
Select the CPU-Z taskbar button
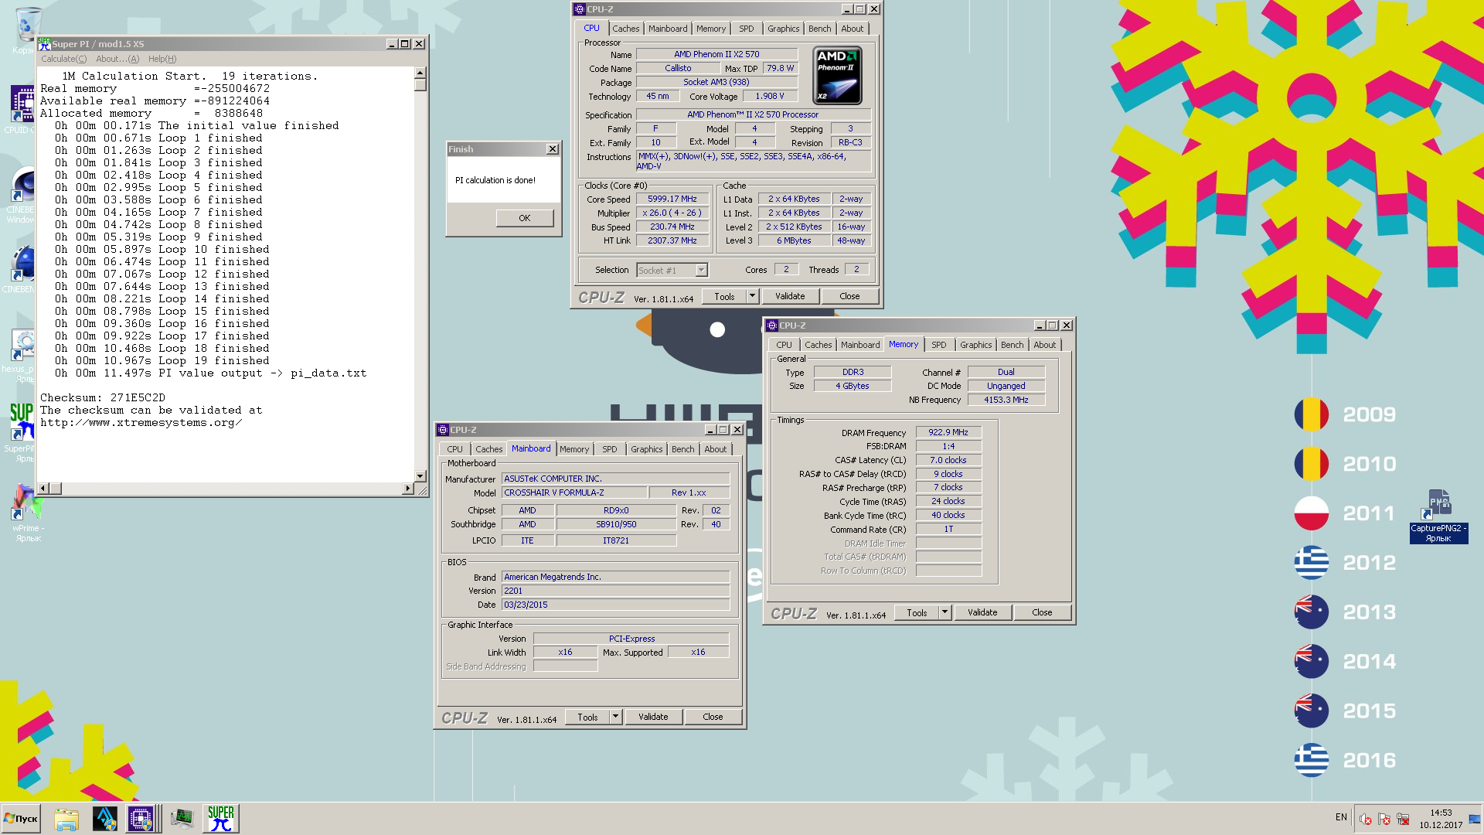141,819
